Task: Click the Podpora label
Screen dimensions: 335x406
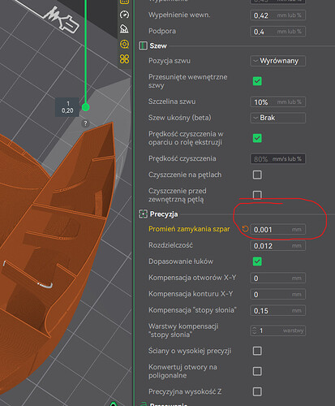Action: point(162,31)
